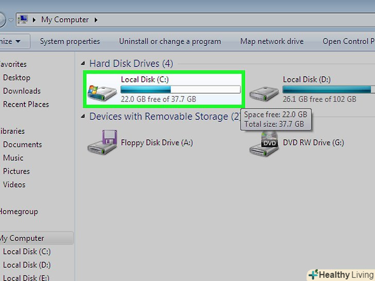This screenshot has height=281, width=375.
Task: Open the Documents library
Action: (22, 145)
